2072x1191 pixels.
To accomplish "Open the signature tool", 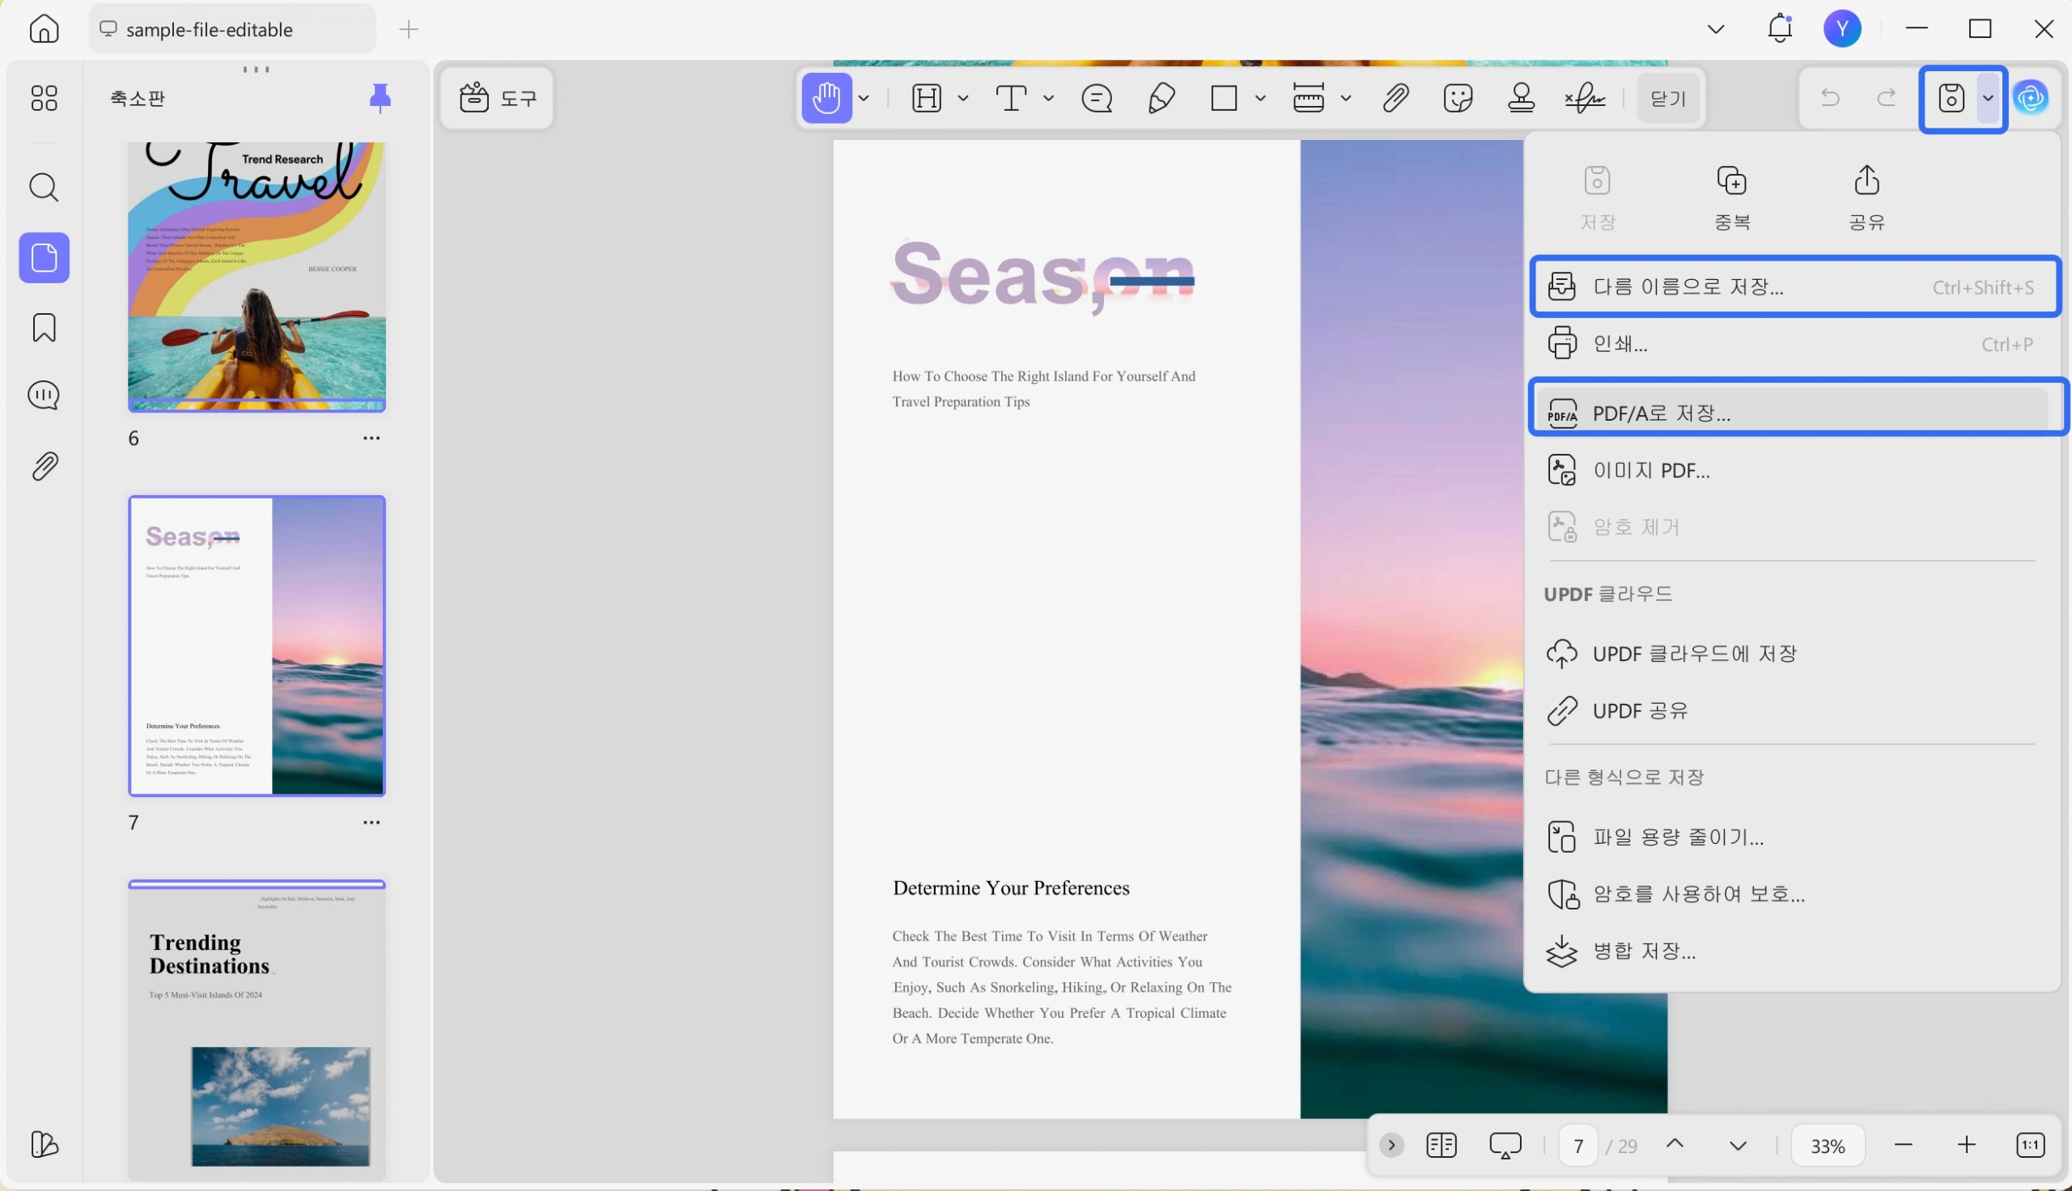I will pos(1585,98).
